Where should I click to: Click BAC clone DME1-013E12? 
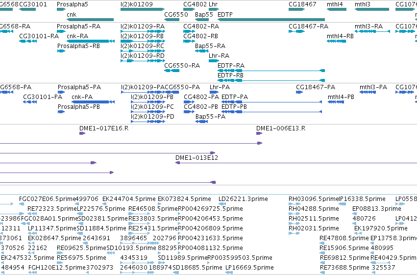click(x=196, y=158)
